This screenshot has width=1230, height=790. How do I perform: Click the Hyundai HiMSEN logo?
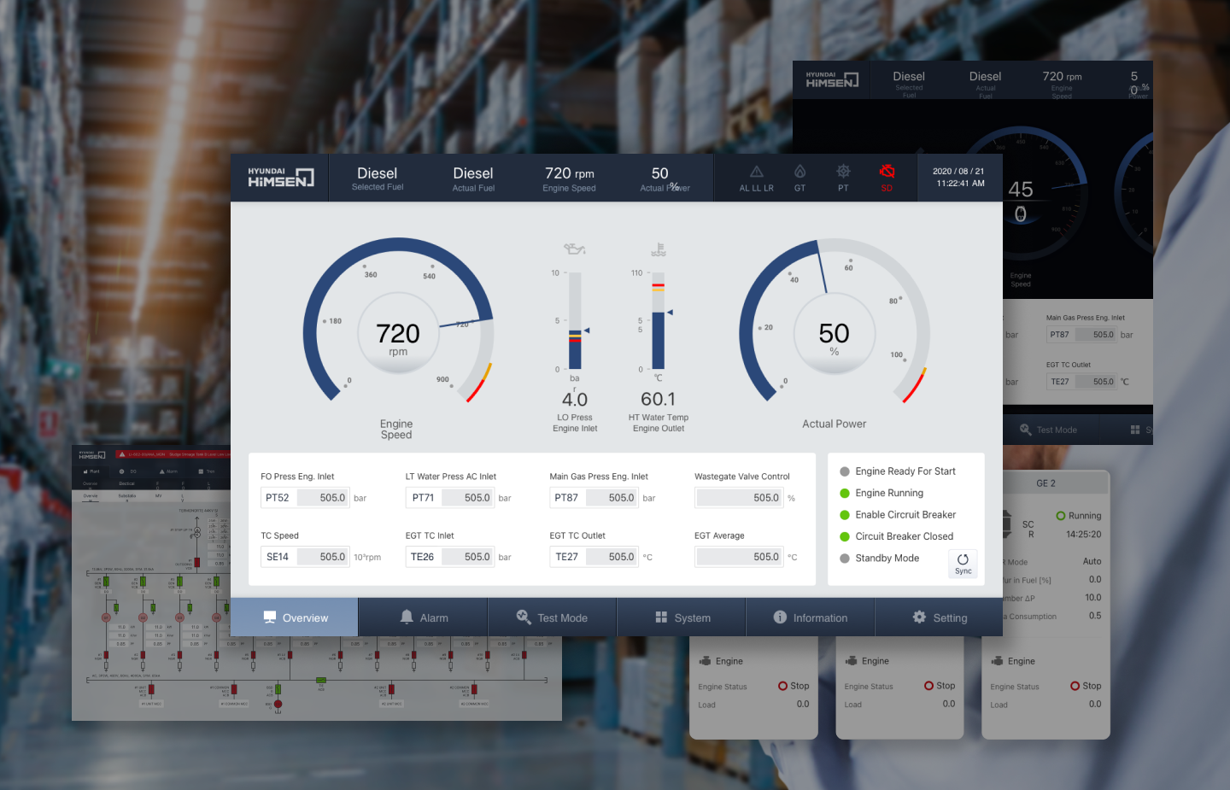pos(280,177)
